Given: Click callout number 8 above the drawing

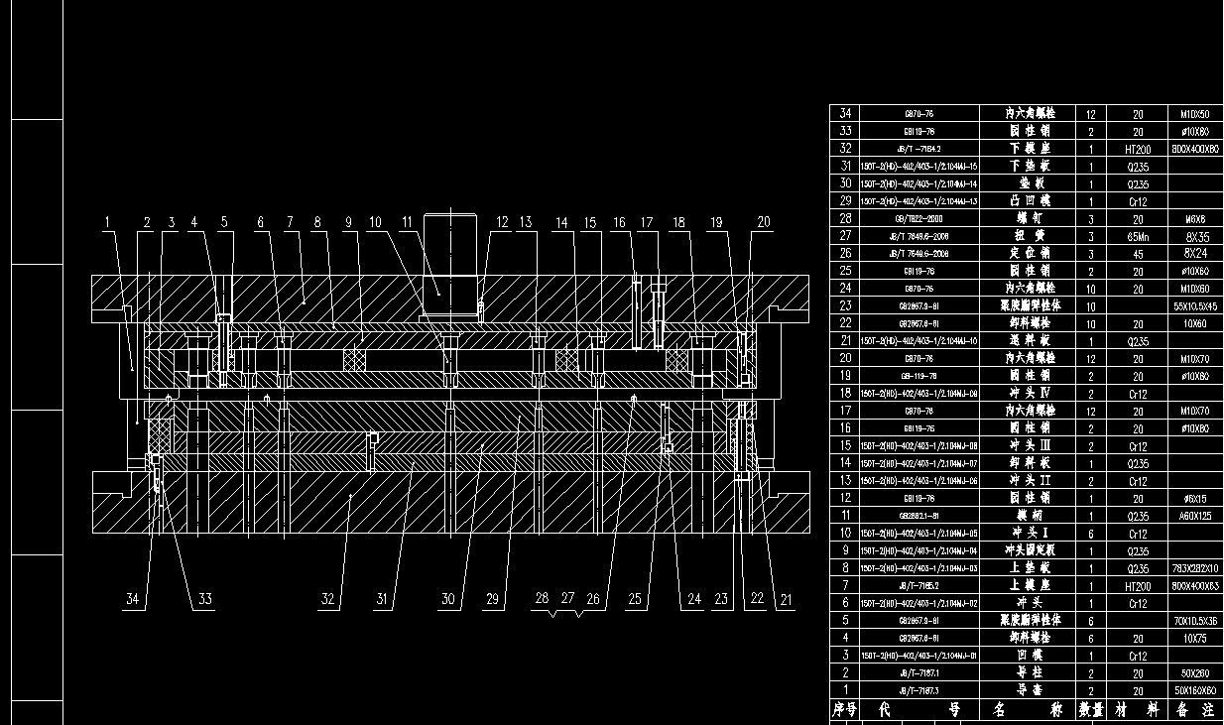Looking at the screenshot, I should click(x=317, y=222).
